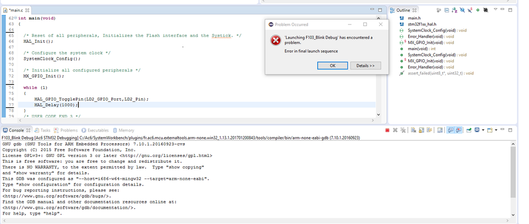529x224 pixels.
Task: Minimize the Outline panel
Action: pos(503,9)
